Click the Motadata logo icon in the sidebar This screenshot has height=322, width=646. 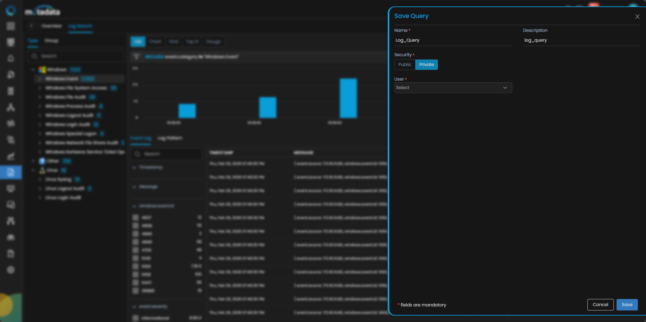click(11, 10)
